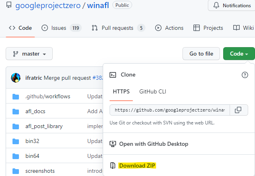Click the branch icon in master button
Viewport: 255px width, 176px height.
pos(15,54)
